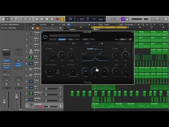Viewport: 169px width, 127px height.
Task: Open the plugin preset name dropdown
Action: click(x=64, y=35)
